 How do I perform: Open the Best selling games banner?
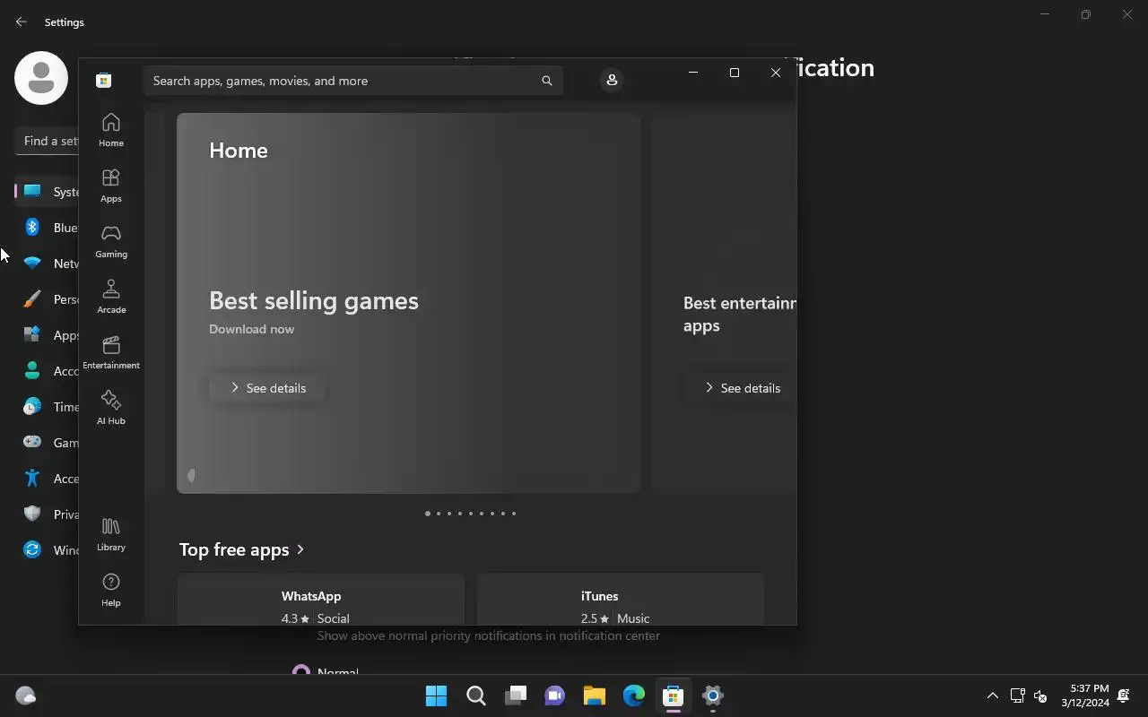(408, 303)
